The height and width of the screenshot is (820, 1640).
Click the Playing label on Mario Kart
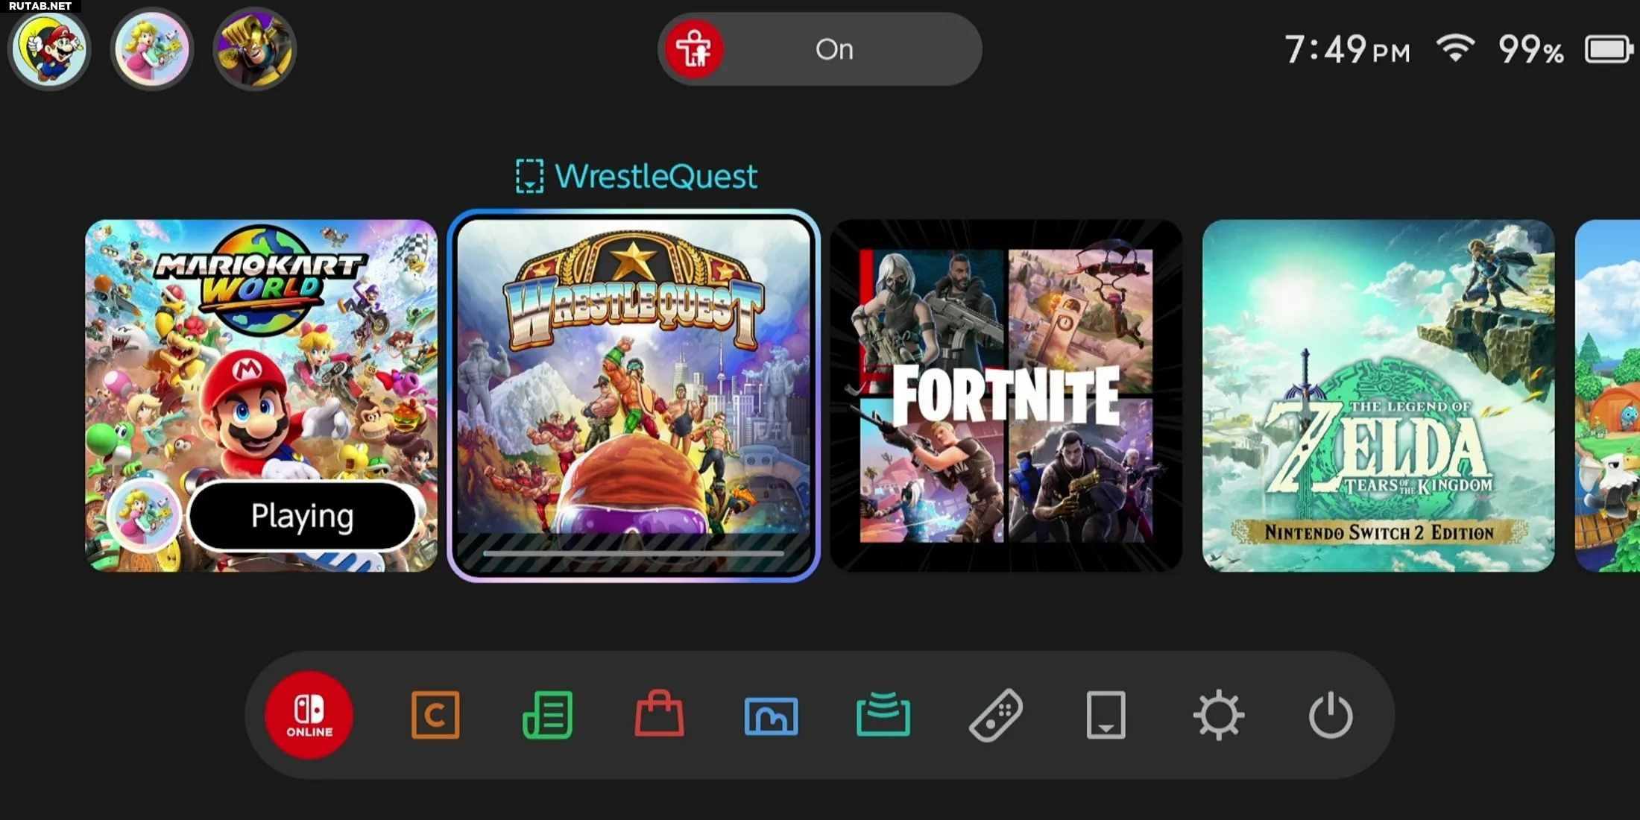[302, 516]
